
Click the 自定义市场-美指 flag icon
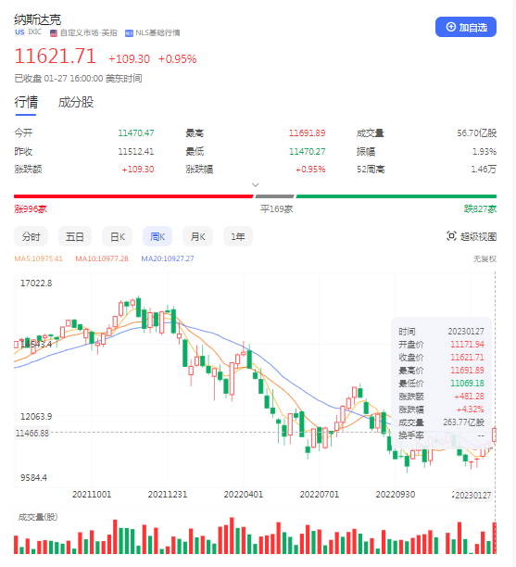54,33
